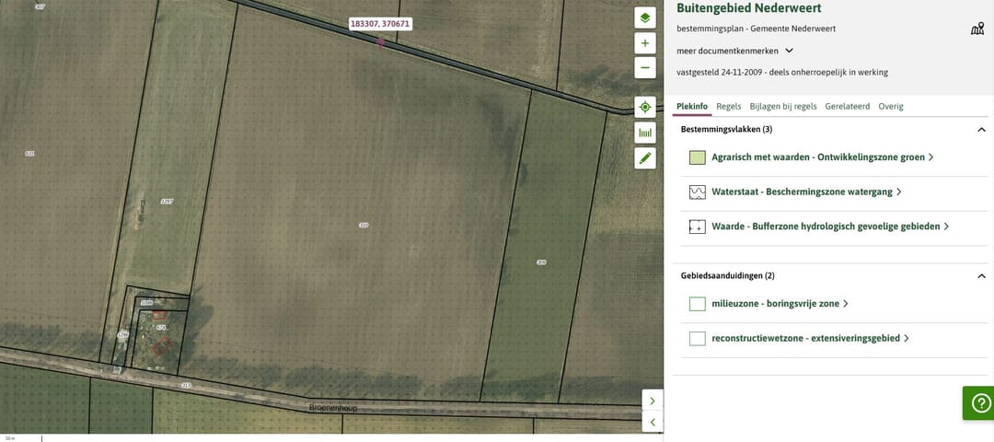Click the left arrow panel toggle

point(653,423)
